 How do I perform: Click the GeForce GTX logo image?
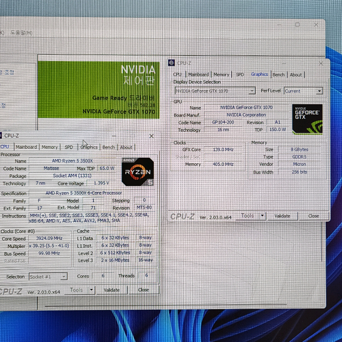[307, 119]
